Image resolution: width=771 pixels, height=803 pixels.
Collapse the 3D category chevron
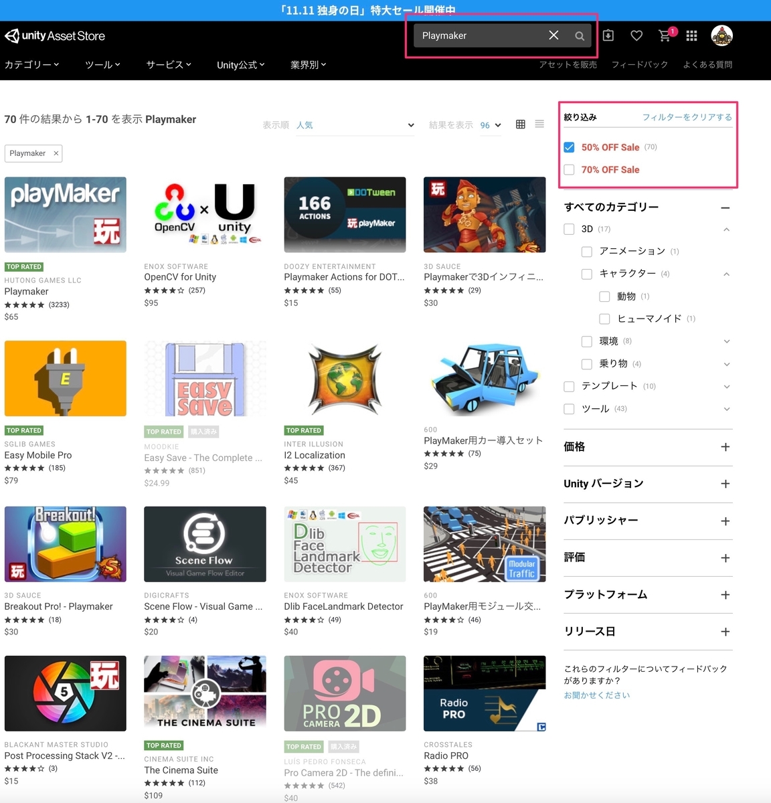click(x=727, y=230)
